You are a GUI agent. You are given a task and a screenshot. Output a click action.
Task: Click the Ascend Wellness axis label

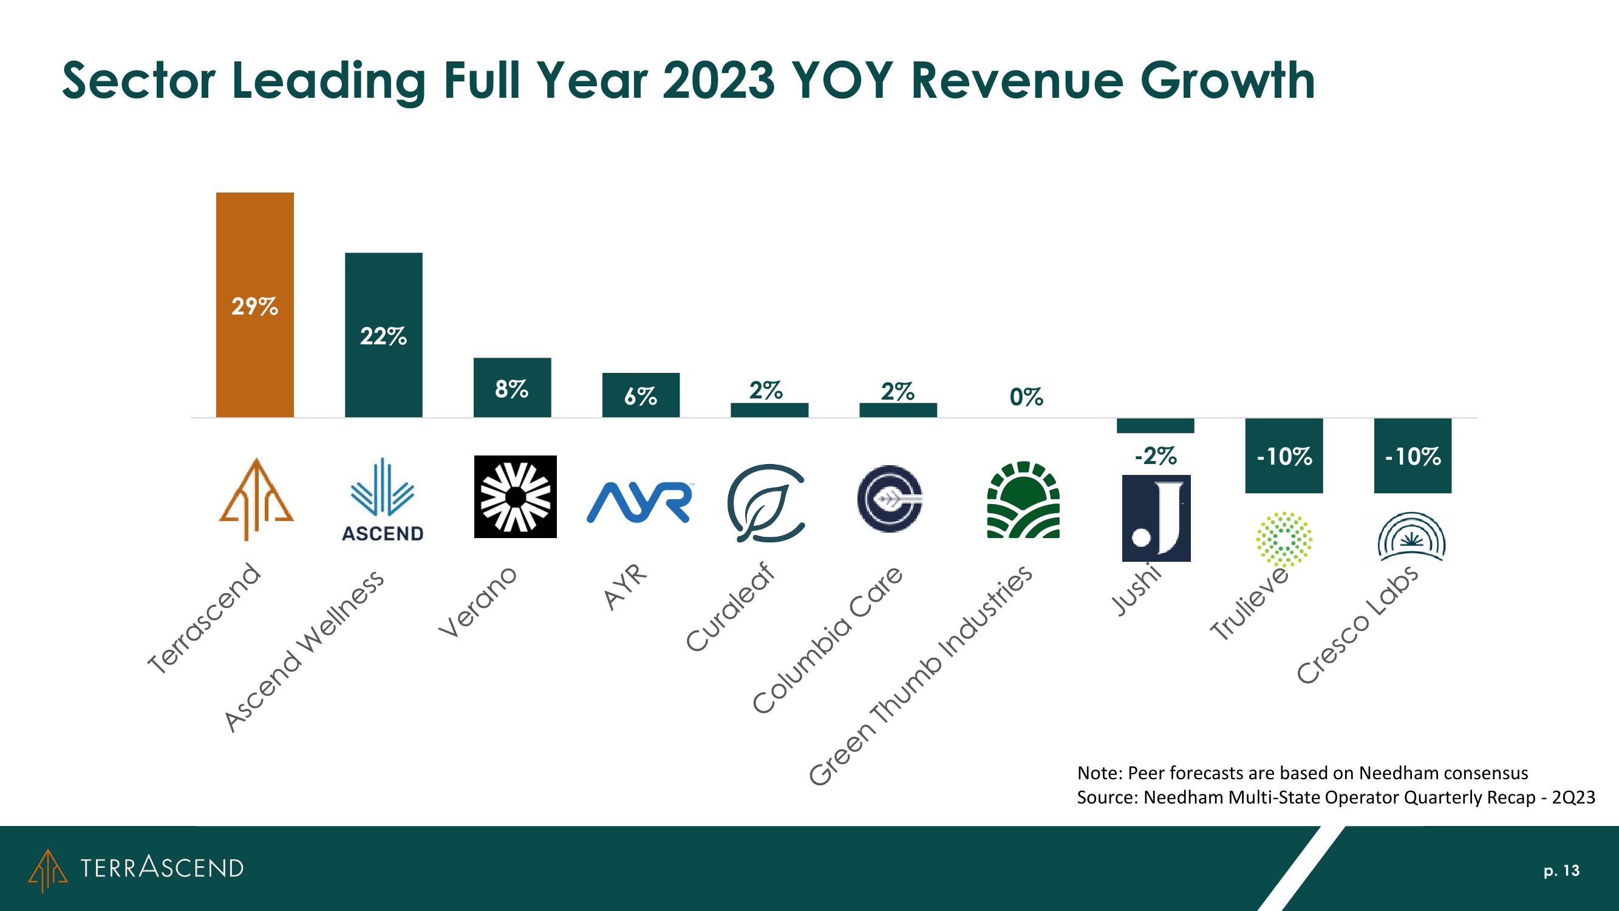pos(305,651)
